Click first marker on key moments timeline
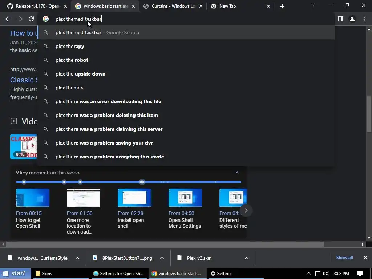 tap(24, 182)
